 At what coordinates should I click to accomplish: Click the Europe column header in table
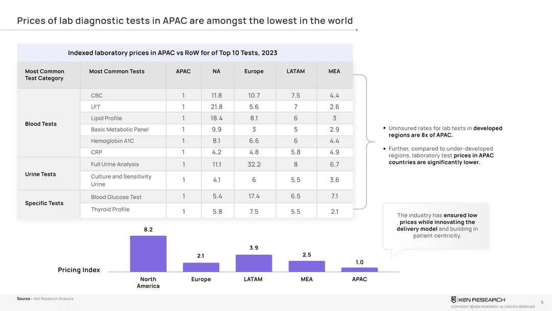[x=254, y=72]
